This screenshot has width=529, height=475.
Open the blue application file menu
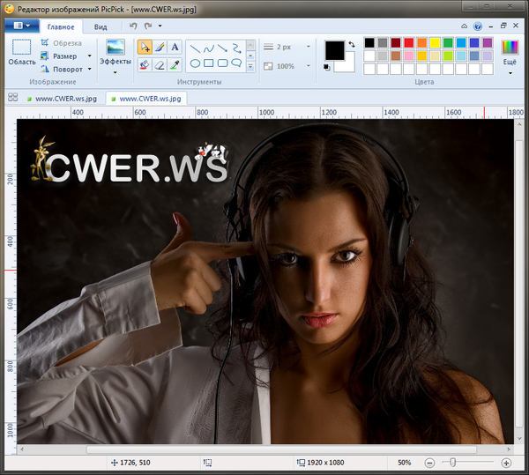21,26
